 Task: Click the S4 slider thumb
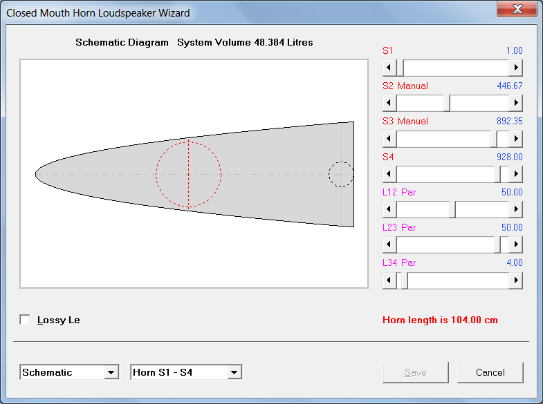[x=497, y=174]
